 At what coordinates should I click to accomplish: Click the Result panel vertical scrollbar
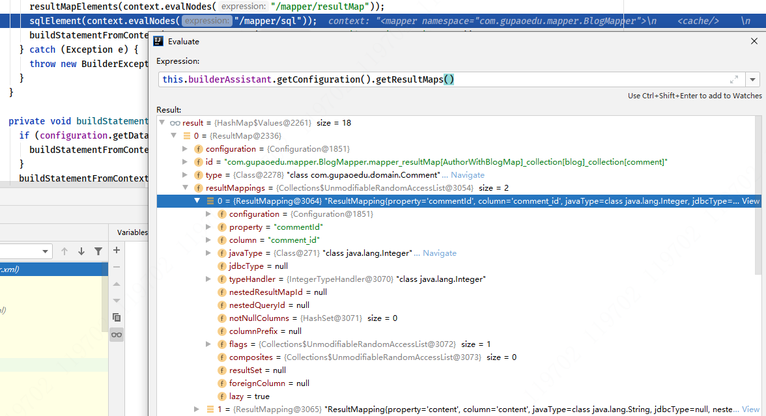click(758, 195)
